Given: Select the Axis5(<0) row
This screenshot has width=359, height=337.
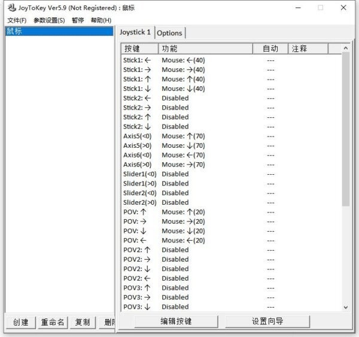Looking at the screenshot, I should (x=231, y=136).
